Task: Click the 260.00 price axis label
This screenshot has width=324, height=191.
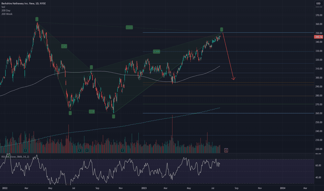Action: point(319,113)
